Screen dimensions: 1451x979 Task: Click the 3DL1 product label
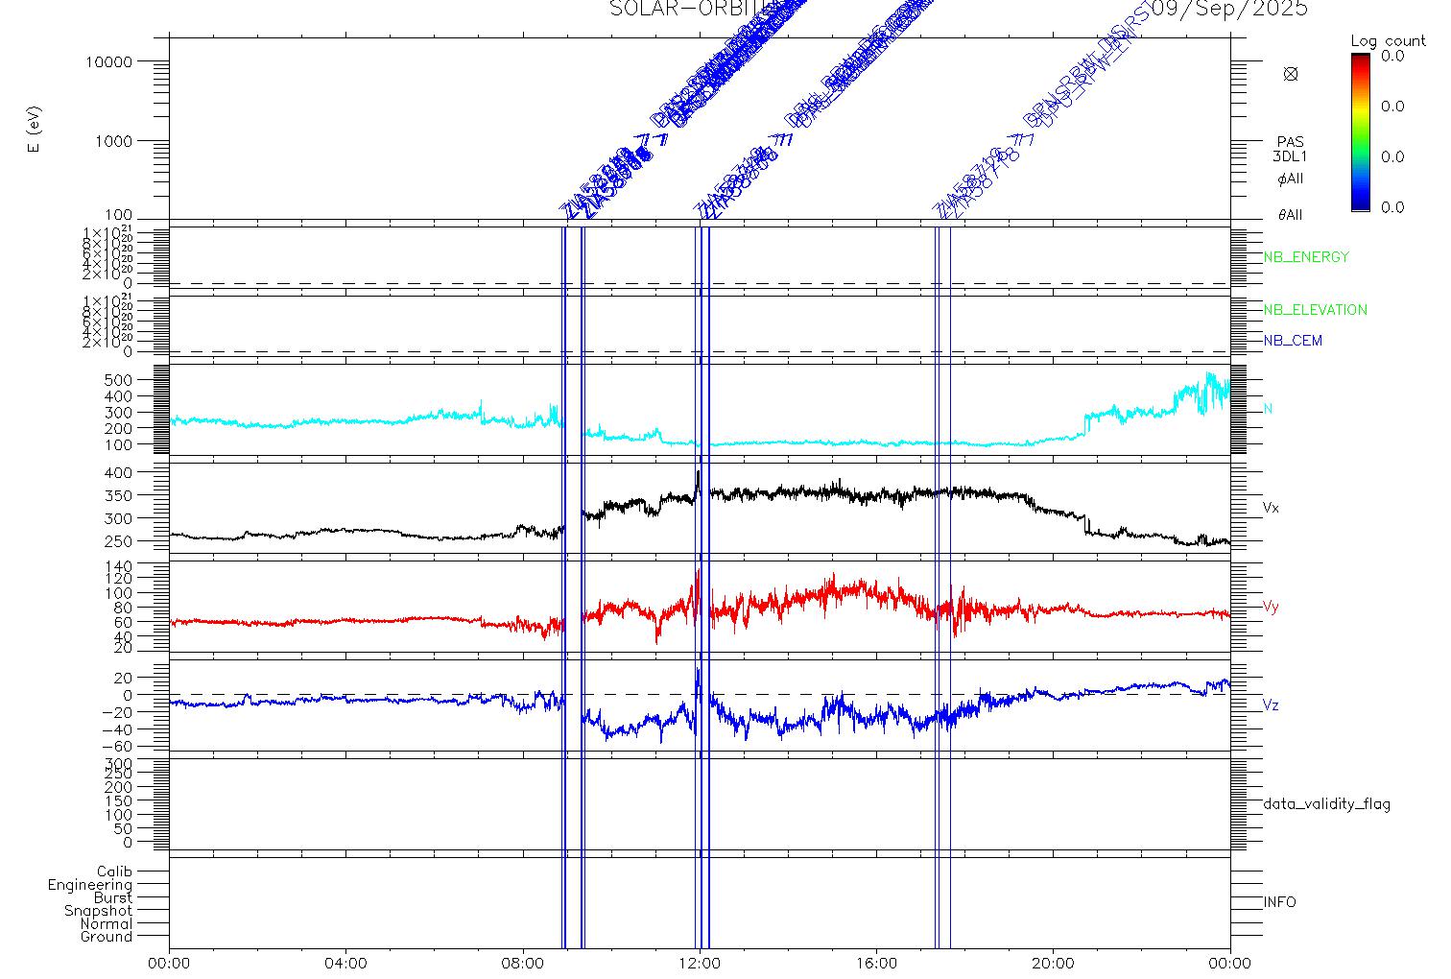[x=1291, y=156]
